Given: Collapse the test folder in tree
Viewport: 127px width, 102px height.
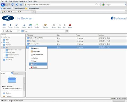Looking at the screenshot, I should (x=2, y=47).
